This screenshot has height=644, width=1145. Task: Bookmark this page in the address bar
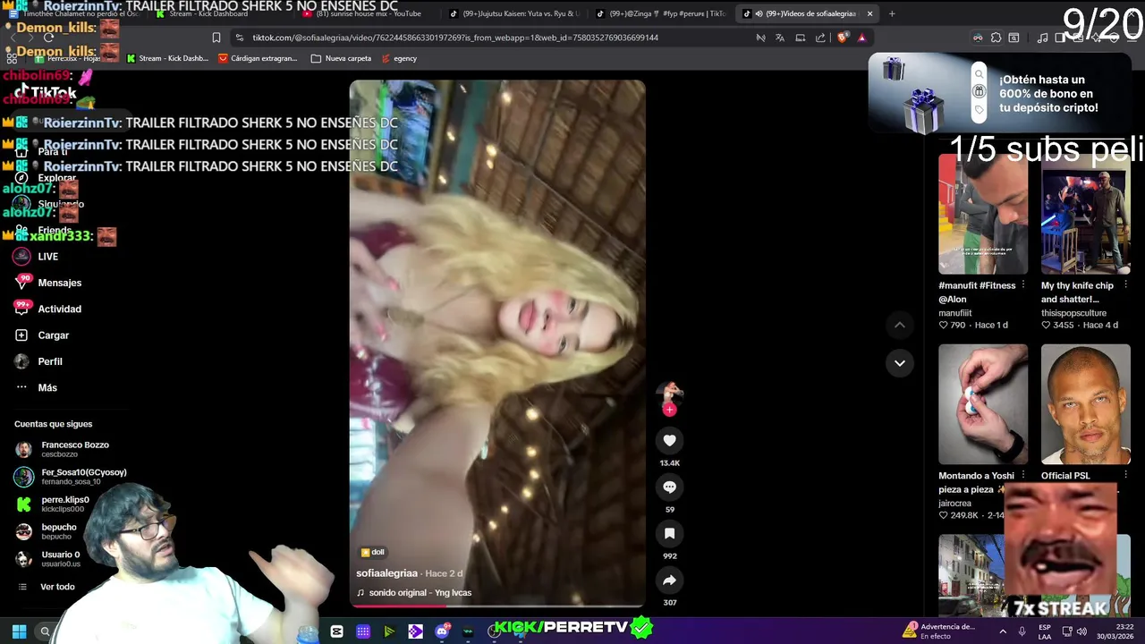[216, 38]
